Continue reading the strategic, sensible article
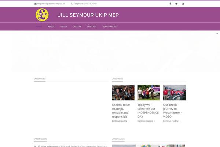 point(121,121)
